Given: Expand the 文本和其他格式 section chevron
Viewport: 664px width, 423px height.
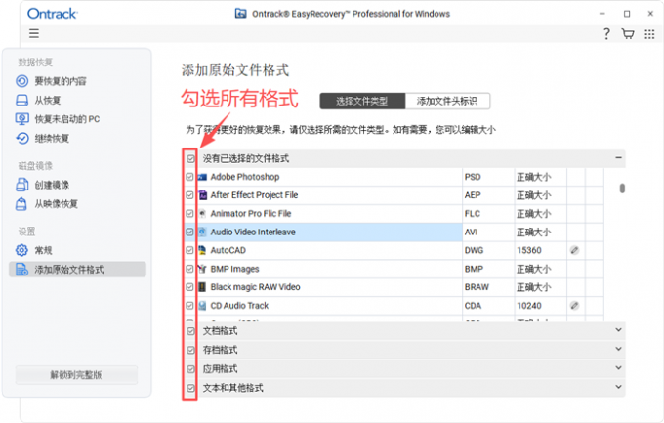Looking at the screenshot, I should click(x=618, y=387).
